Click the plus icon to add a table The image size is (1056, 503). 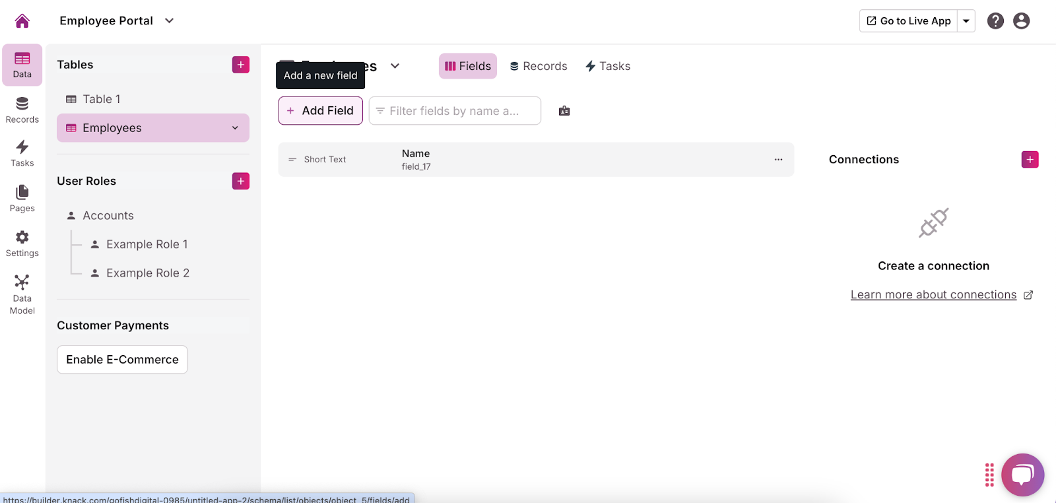point(240,65)
